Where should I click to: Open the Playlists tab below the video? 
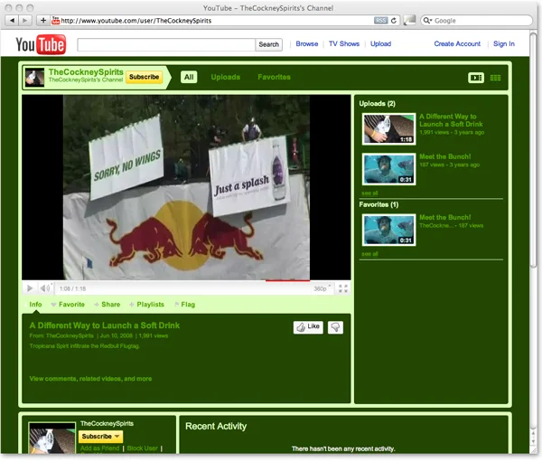pyautogui.click(x=147, y=305)
